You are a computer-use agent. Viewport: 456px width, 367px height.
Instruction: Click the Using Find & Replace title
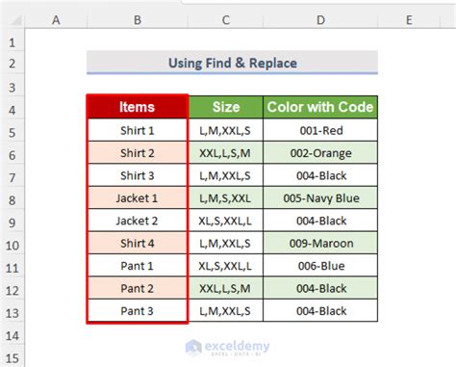coord(233,63)
